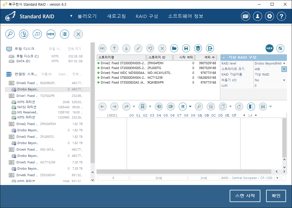The width and height of the screenshot is (292, 208).
Task: Open the ANSI Central European encoding dropdown
Action: tap(277, 178)
